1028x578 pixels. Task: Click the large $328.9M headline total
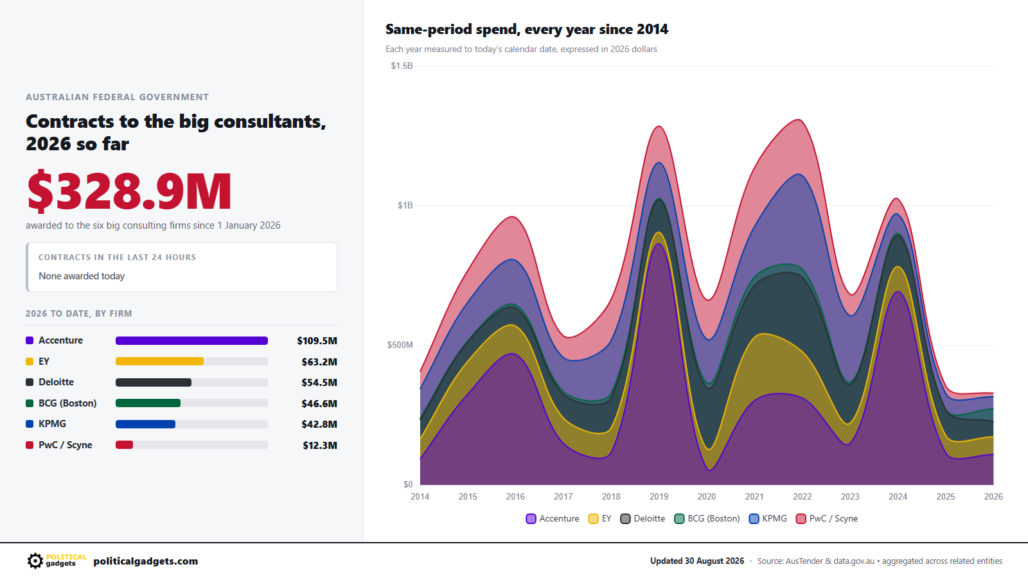point(129,191)
